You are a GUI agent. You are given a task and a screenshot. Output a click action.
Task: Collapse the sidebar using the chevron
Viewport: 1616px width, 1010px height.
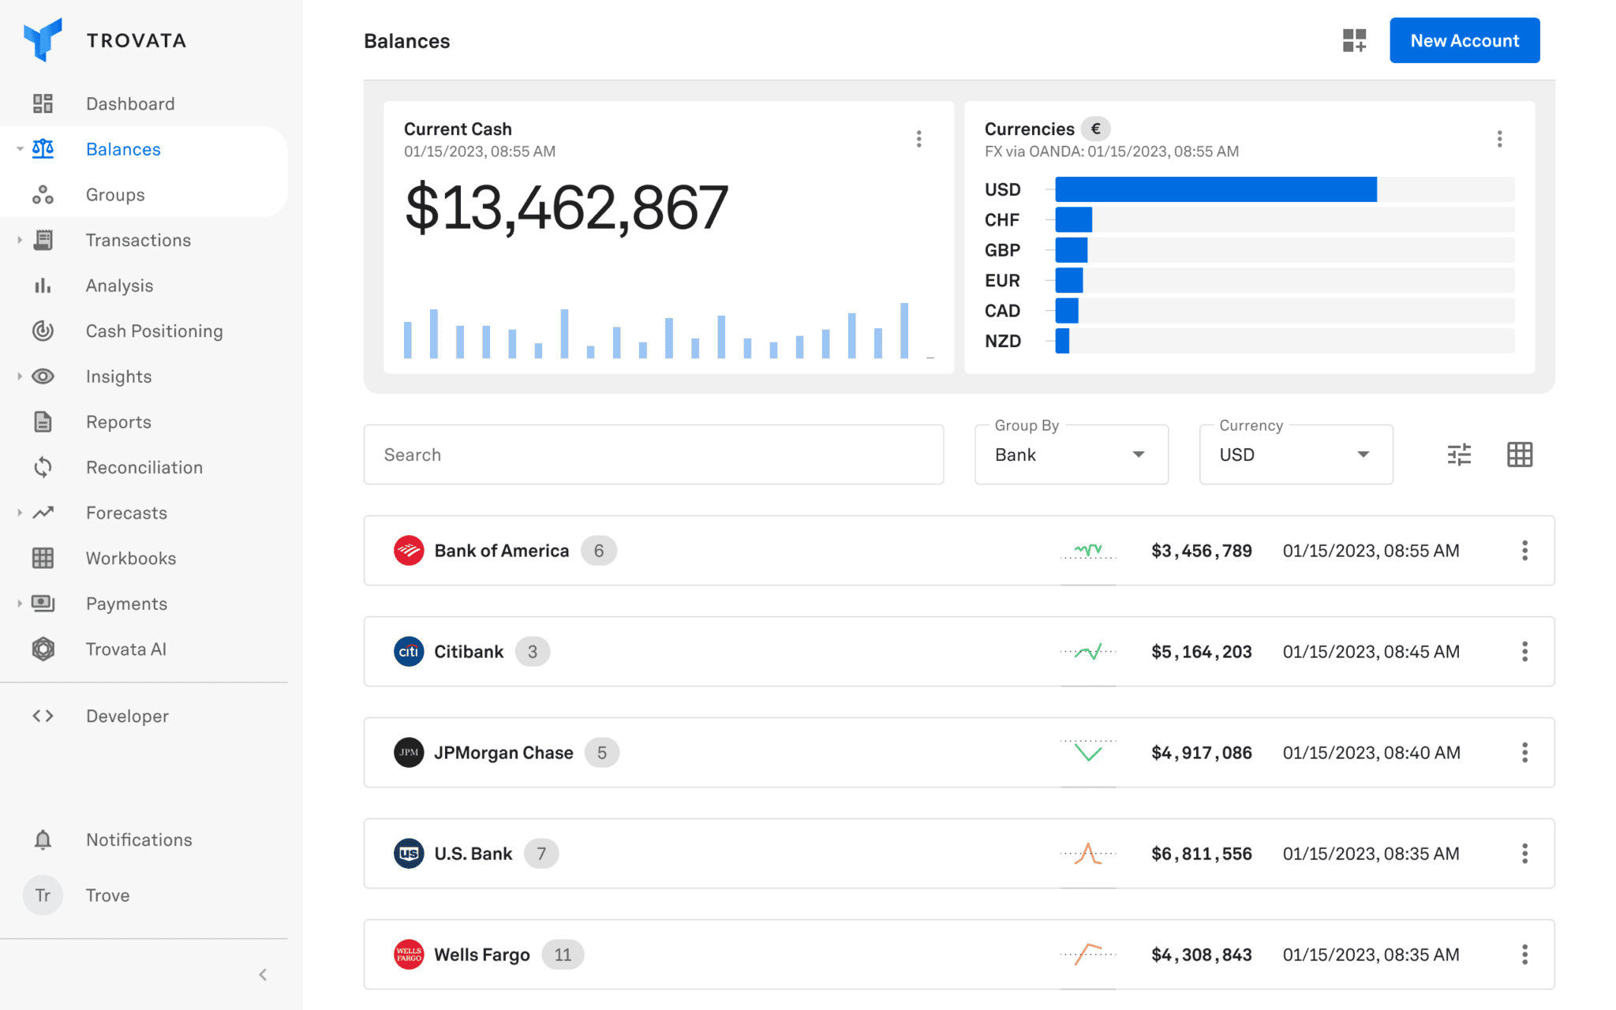click(x=263, y=974)
